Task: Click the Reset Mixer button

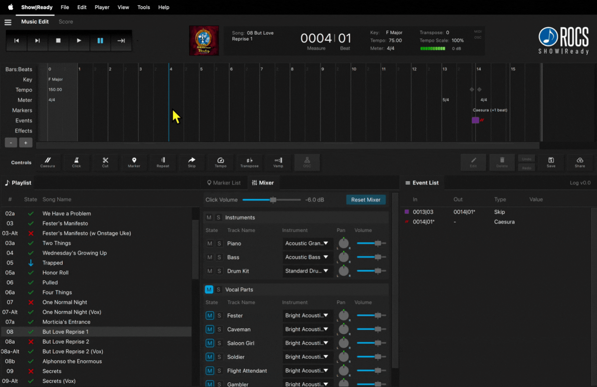Action: [365, 200]
